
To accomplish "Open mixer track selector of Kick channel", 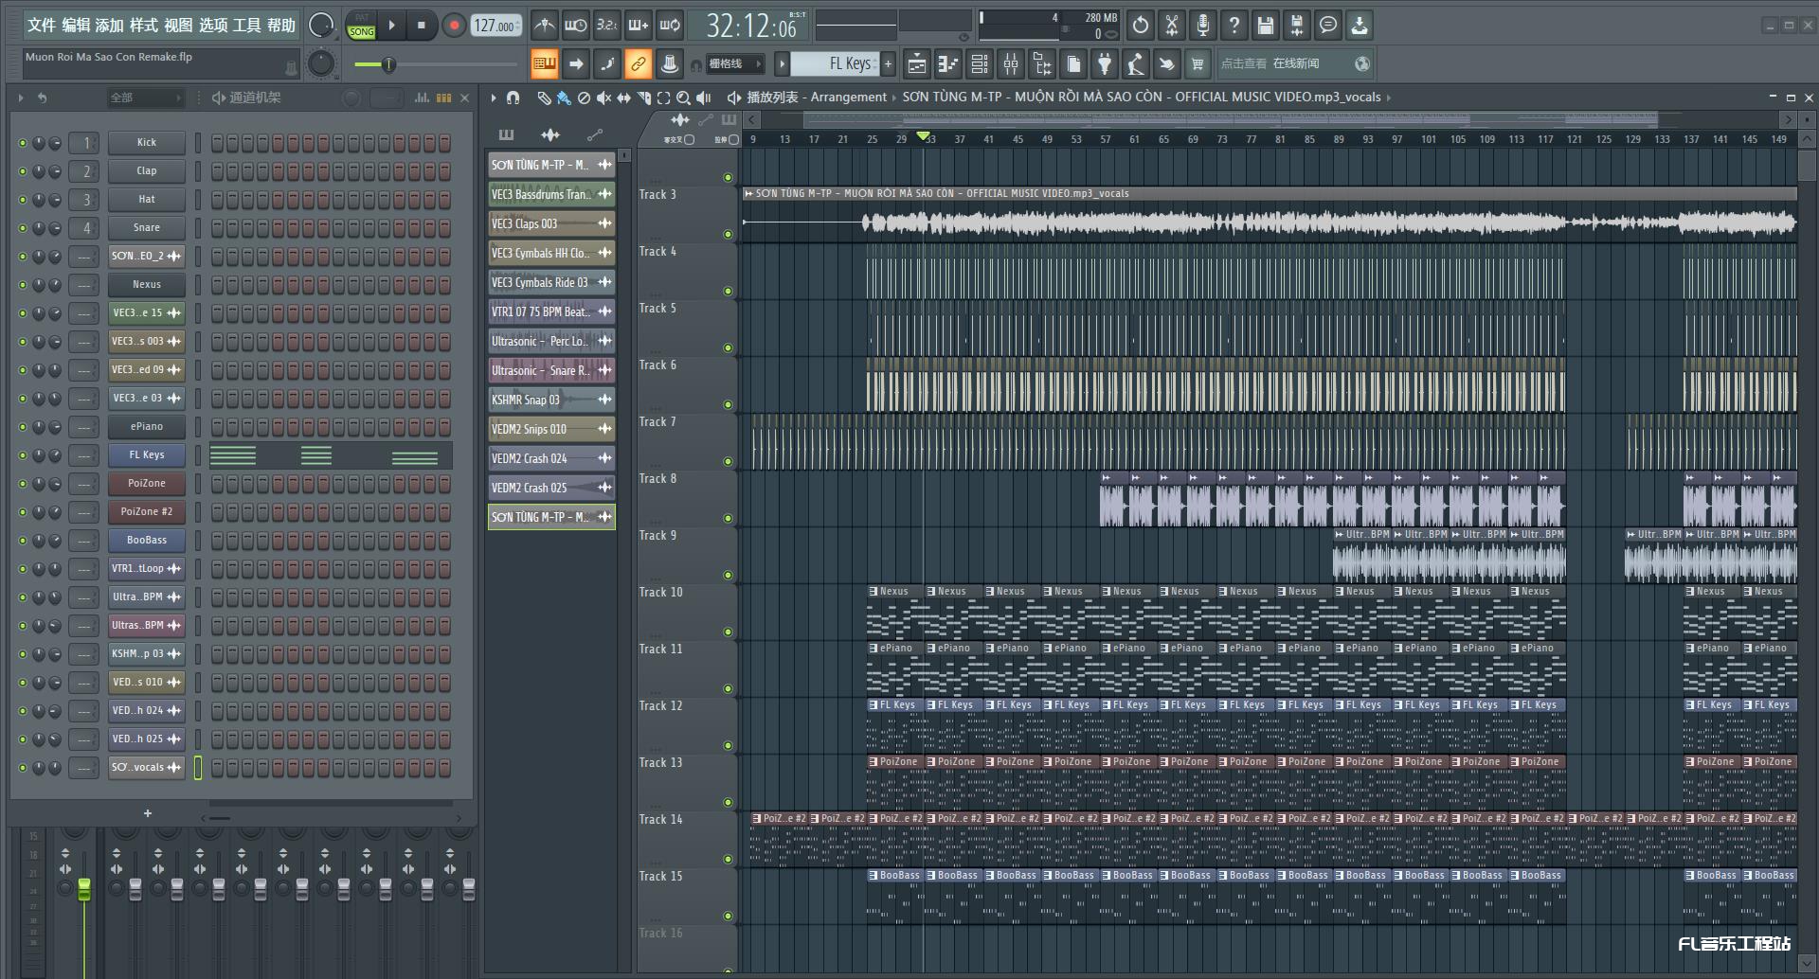I will [x=84, y=143].
